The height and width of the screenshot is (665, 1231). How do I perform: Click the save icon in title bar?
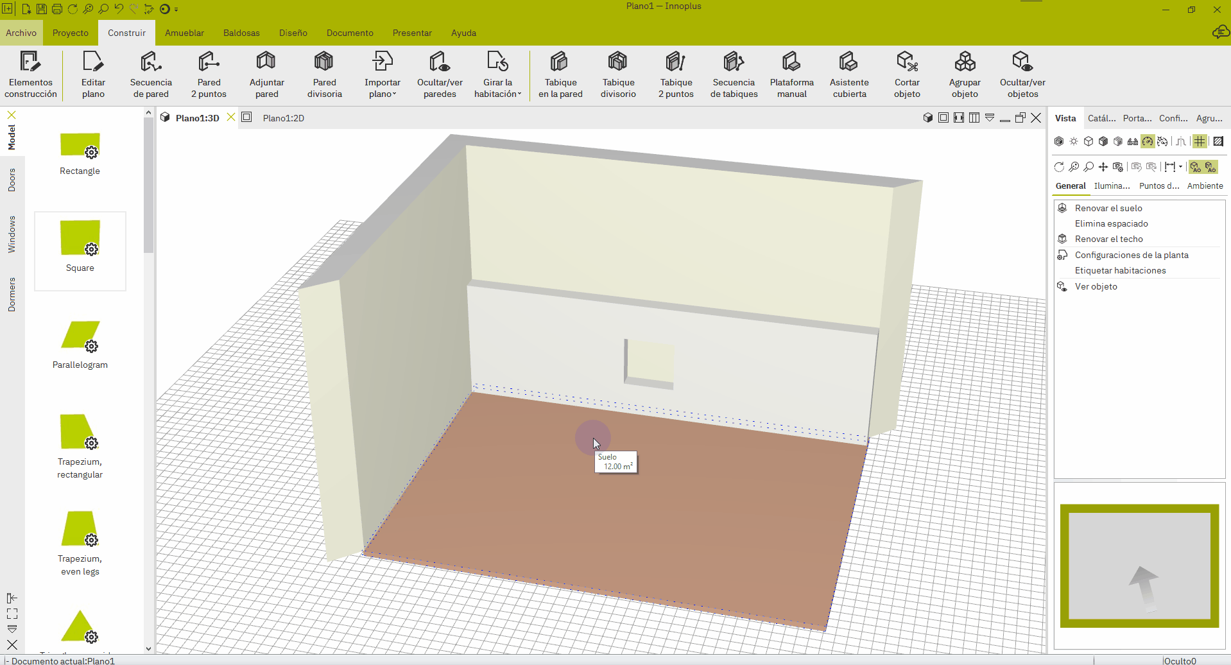41,9
